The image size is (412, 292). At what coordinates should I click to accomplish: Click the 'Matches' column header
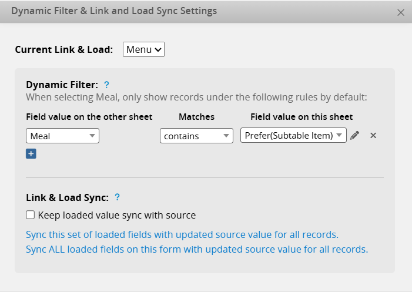tap(196, 117)
